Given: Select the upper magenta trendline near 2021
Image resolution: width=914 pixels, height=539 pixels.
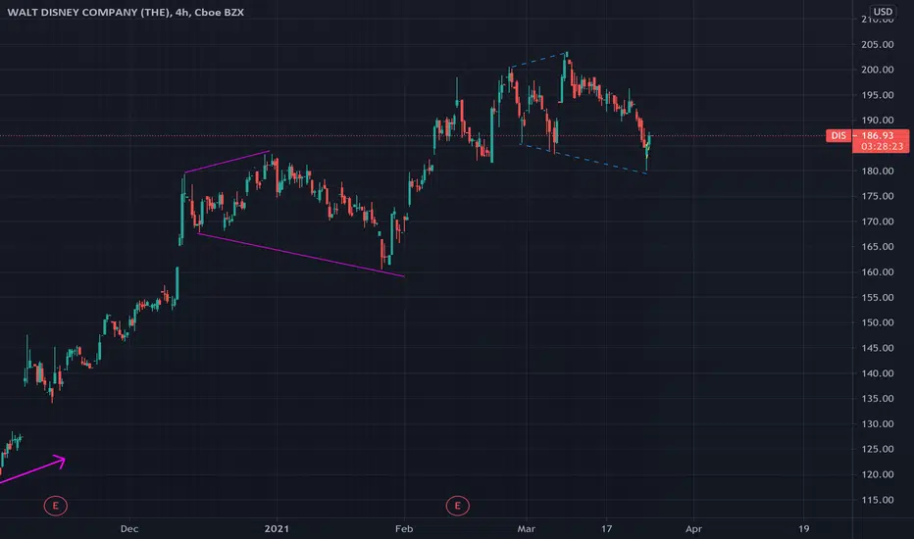Looking at the screenshot, I should pyautogui.click(x=228, y=162).
